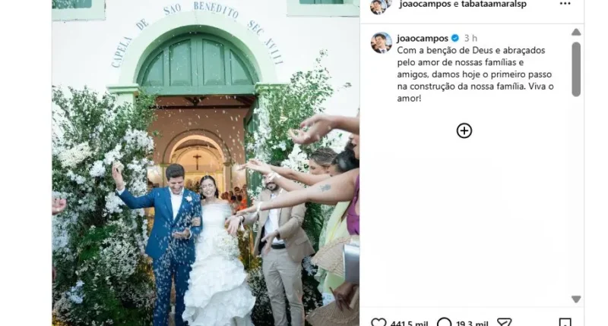Open joaocampos profile from caption username
608x326 pixels.
coord(423,38)
